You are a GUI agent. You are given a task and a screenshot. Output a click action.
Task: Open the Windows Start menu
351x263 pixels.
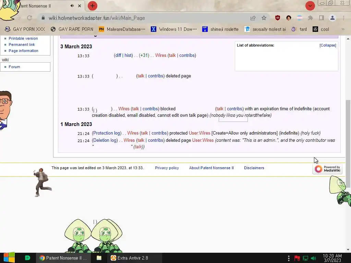9,258
